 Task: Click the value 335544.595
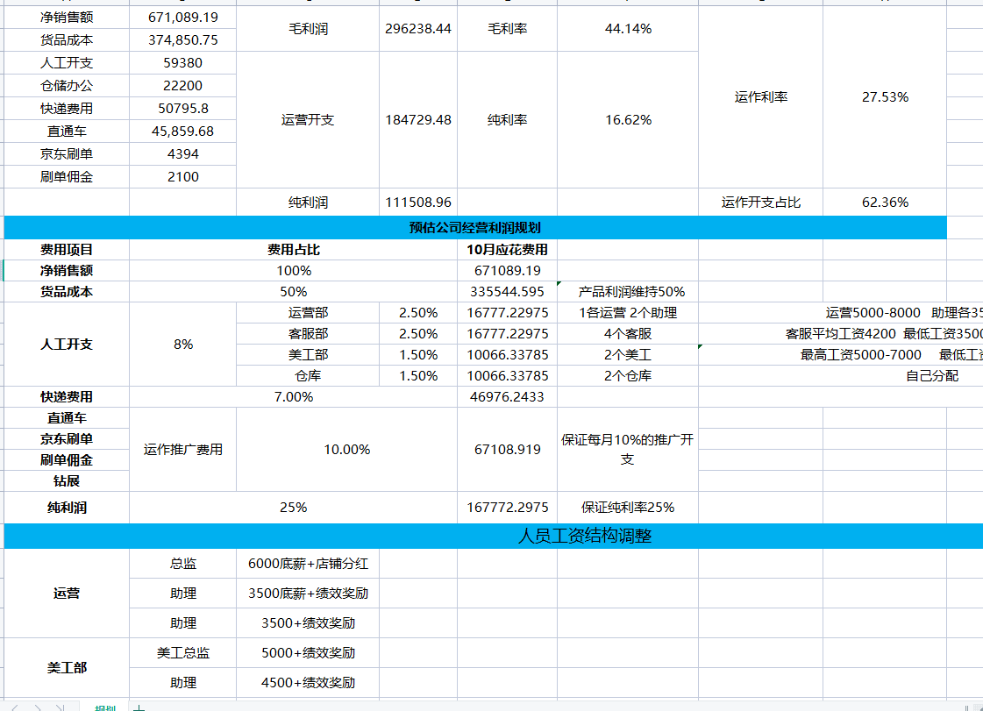pos(507,292)
